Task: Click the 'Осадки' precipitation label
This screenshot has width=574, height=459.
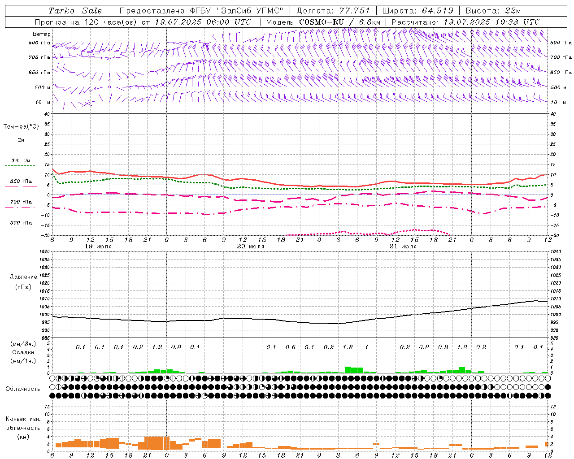Action: coord(23,352)
